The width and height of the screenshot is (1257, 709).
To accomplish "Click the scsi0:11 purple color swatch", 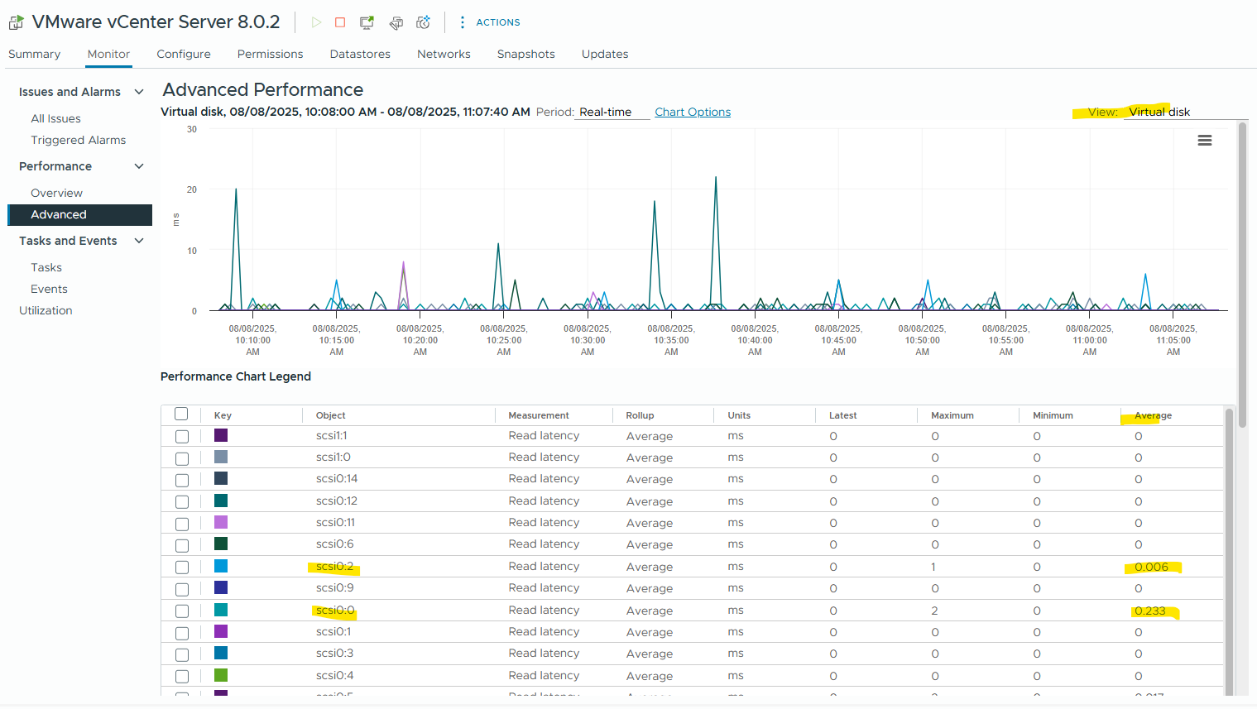I will point(221,522).
